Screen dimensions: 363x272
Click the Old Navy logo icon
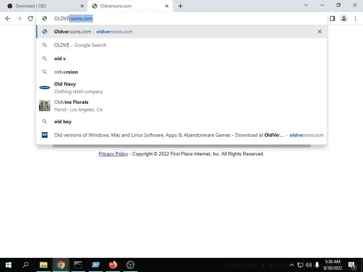pos(45,88)
